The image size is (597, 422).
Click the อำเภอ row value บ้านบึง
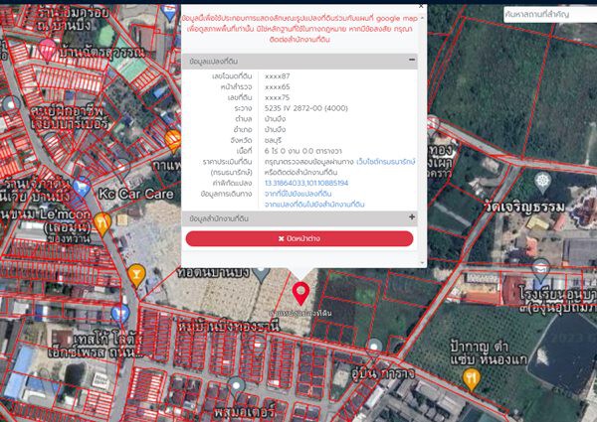(x=275, y=129)
